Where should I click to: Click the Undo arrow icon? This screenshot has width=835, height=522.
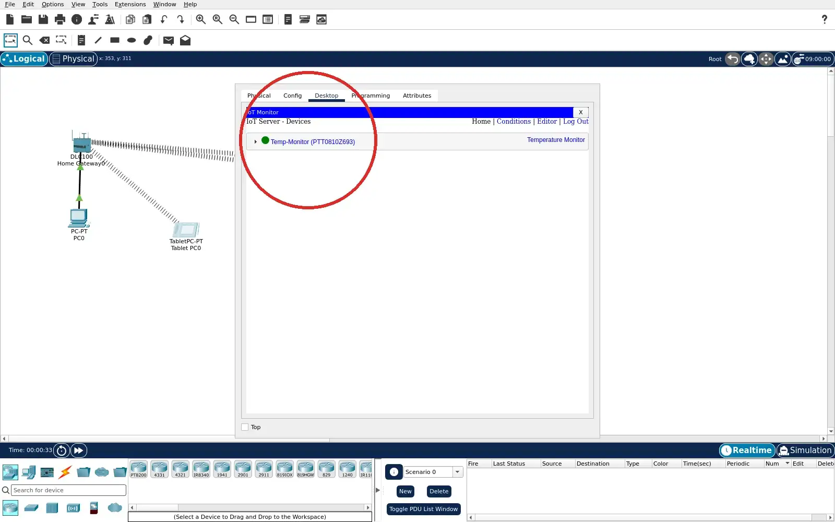click(x=164, y=19)
